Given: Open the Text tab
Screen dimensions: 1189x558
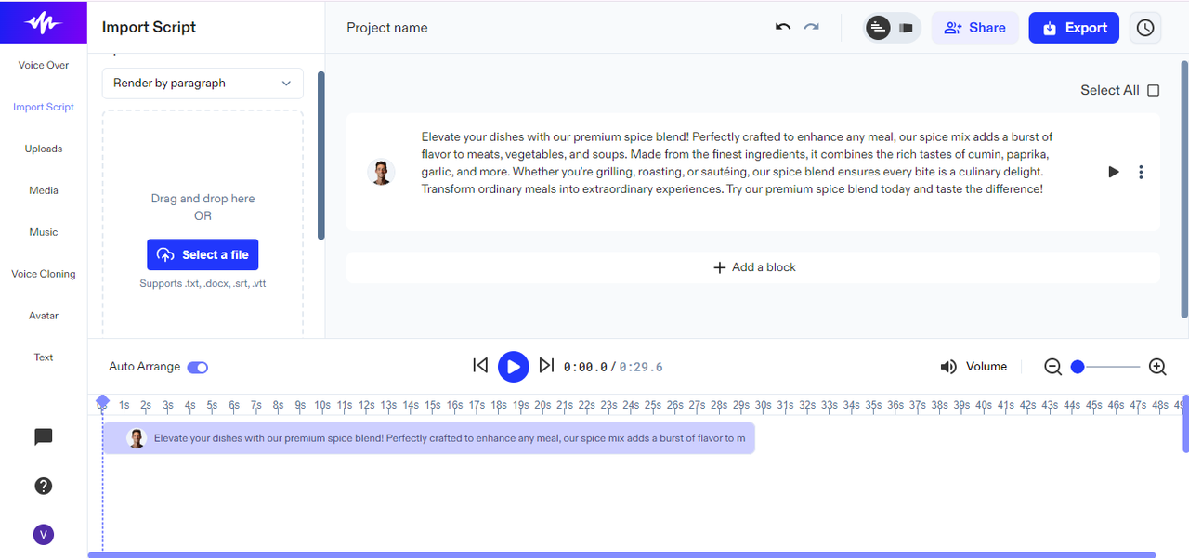Looking at the screenshot, I should [44, 357].
